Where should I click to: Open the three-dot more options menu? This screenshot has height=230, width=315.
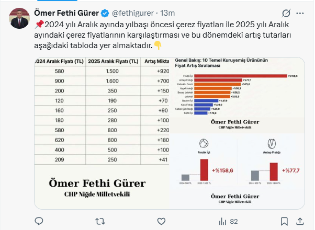click(x=301, y=13)
